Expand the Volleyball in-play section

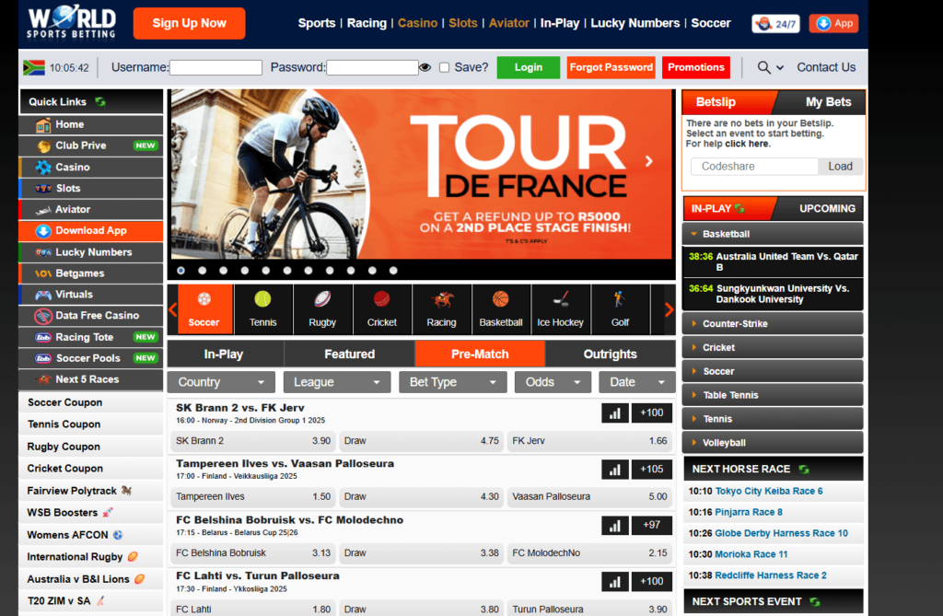click(x=773, y=443)
